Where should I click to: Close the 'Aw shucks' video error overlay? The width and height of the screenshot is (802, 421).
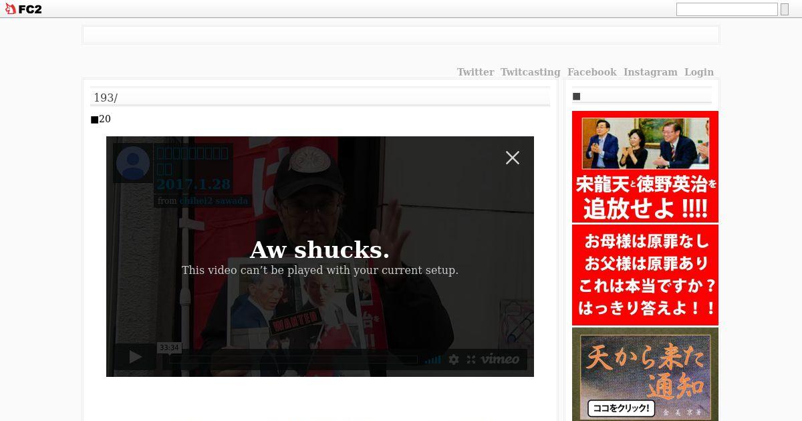coord(513,158)
